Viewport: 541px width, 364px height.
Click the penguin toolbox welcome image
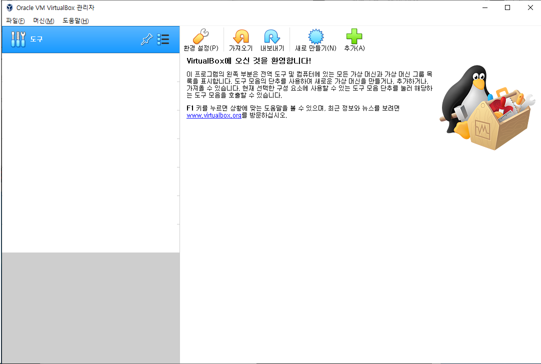click(x=487, y=107)
